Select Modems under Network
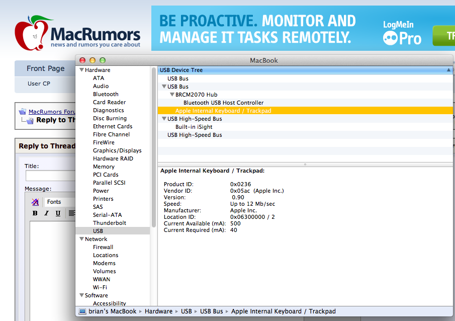The height and width of the screenshot is (321, 455). [x=104, y=263]
